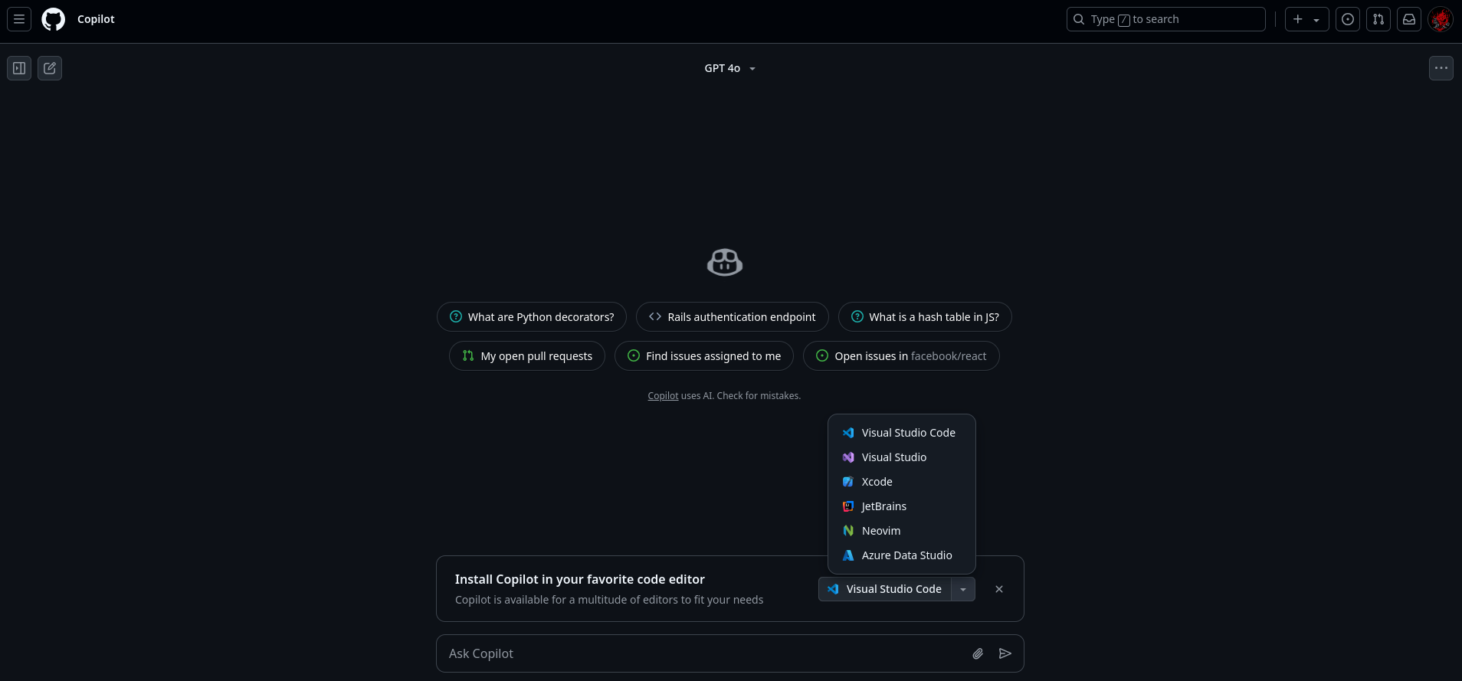Click the attach file paperclip icon
Screen dimensions: 1462x681
(978, 653)
